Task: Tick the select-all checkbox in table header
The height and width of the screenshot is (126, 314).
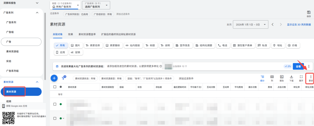Action: click(x=55, y=87)
